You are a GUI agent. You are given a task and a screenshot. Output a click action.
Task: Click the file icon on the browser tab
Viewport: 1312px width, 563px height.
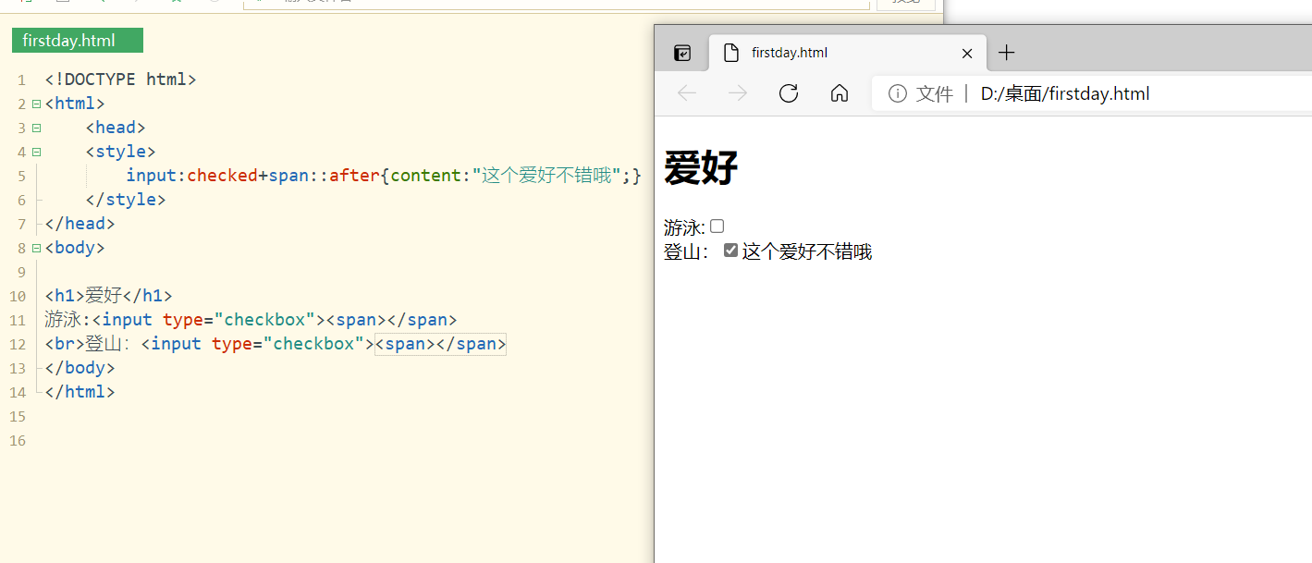[730, 53]
